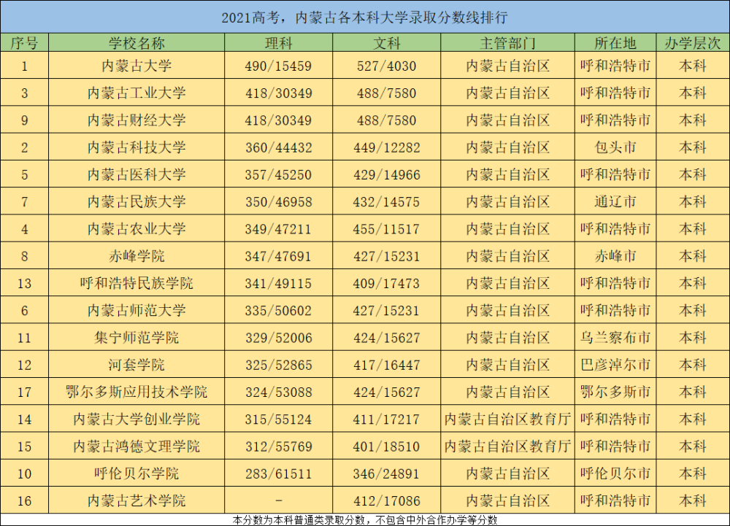Click the school name '内蒙古艺术学院'
The height and width of the screenshot is (526, 730).
pos(137,501)
